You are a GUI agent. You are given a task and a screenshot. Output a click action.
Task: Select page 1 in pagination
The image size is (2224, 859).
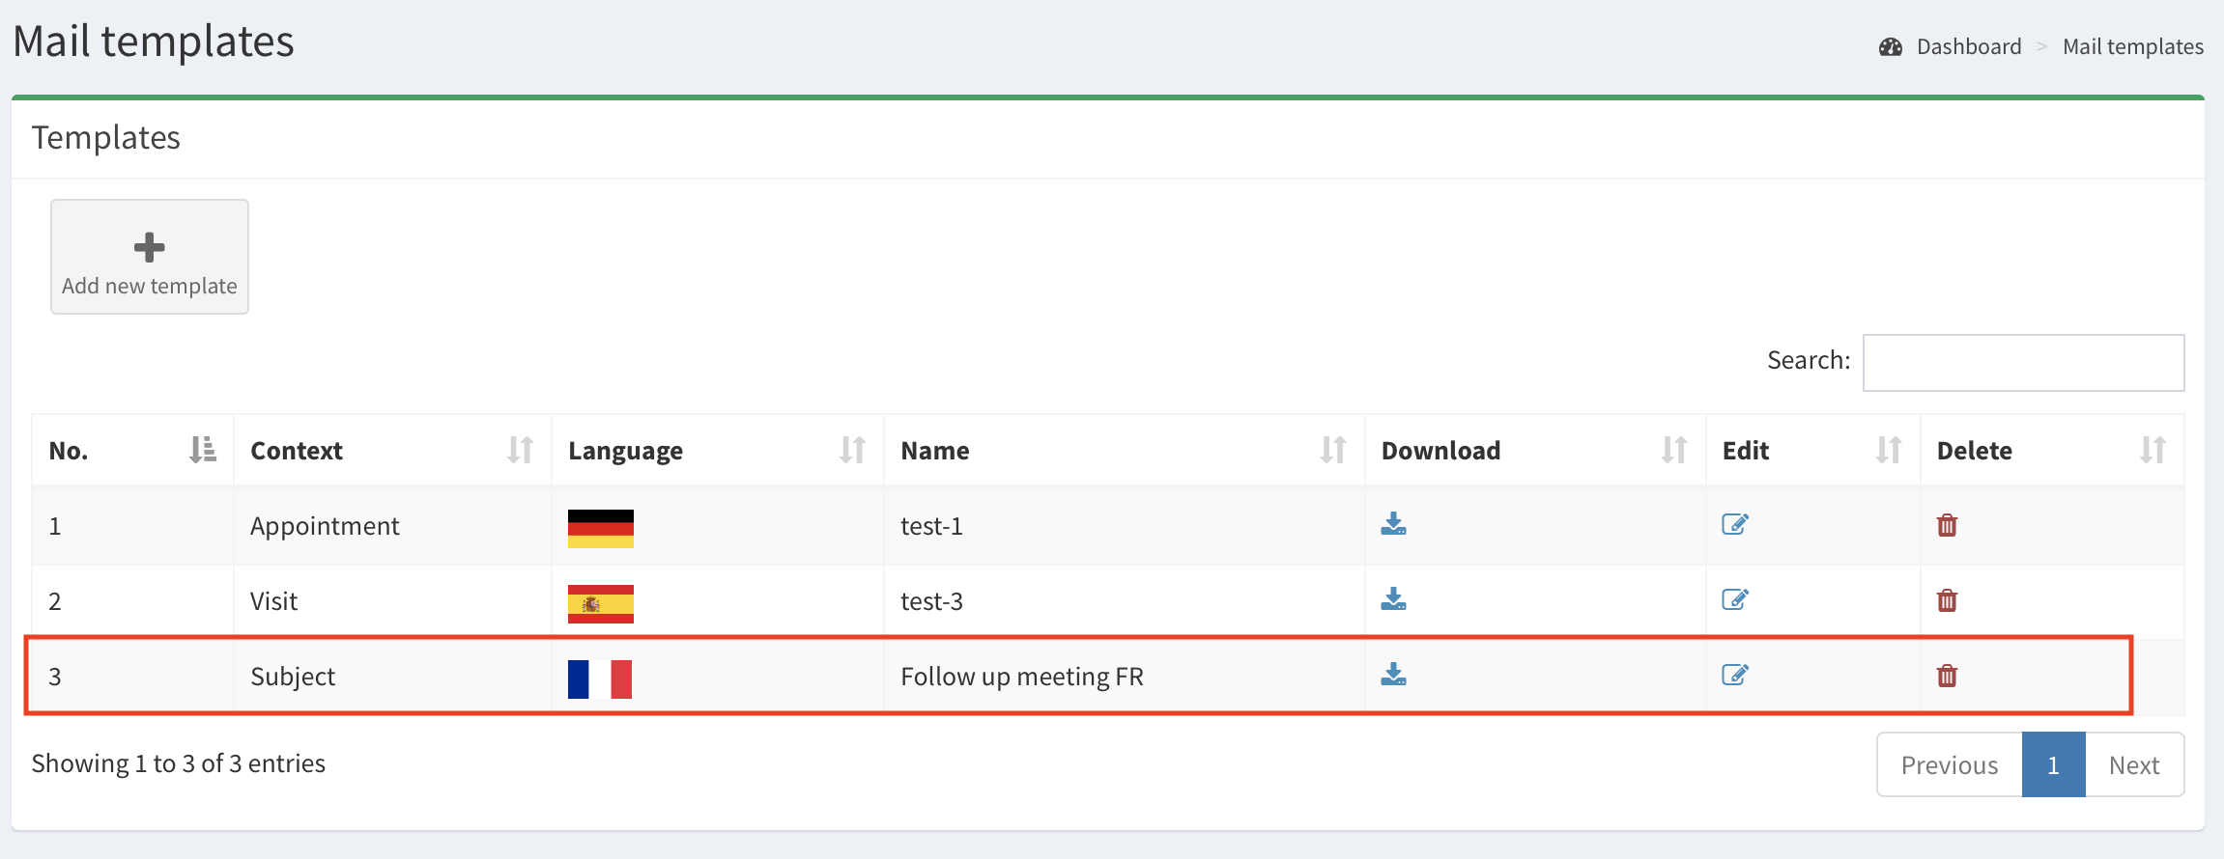(x=2053, y=765)
